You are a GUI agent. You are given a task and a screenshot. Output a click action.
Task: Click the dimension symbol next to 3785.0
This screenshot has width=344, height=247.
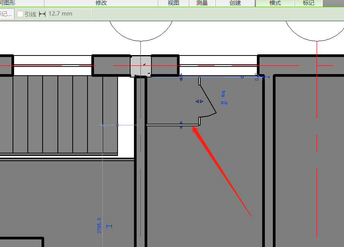(110, 226)
